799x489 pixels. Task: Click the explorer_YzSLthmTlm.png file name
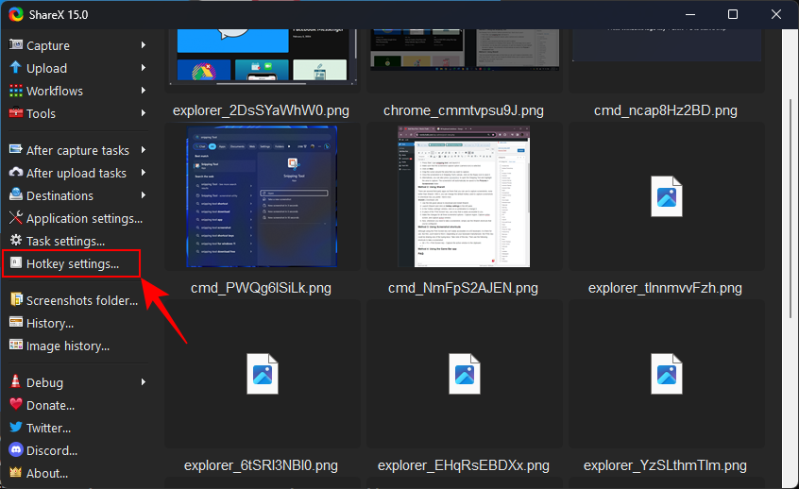click(x=665, y=465)
